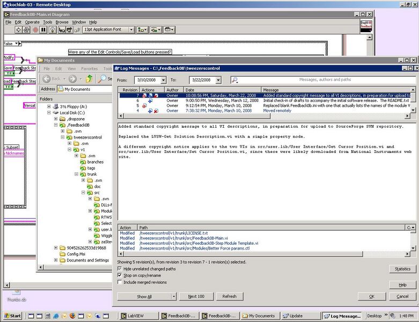Toggle Highlight Execution lightbulb icon
Image resolution: width=419 pixels, height=322 pixels.
53,30
